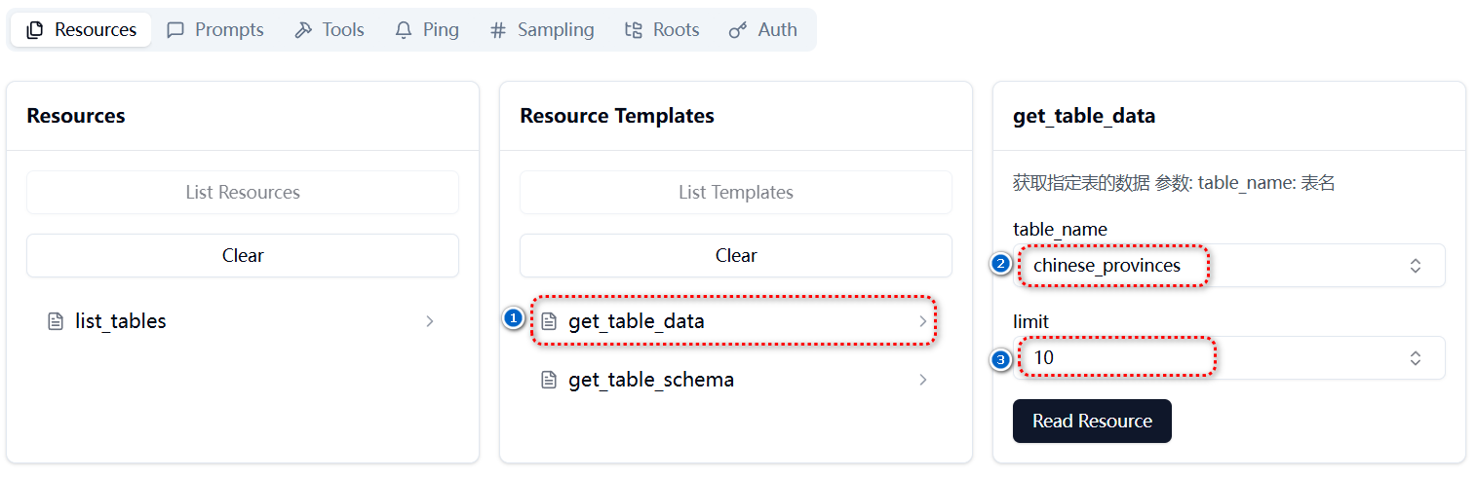Expand the list_tables resource chevron
This screenshot has height=478, width=1476.
(x=430, y=321)
